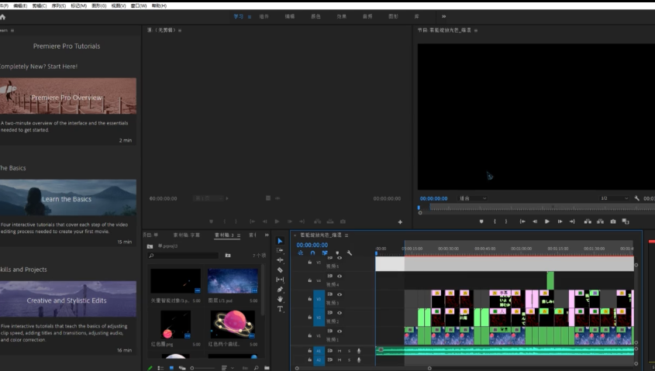Open Program monitor panel menu
Screen dimensions: 655x371
click(x=476, y=30)
